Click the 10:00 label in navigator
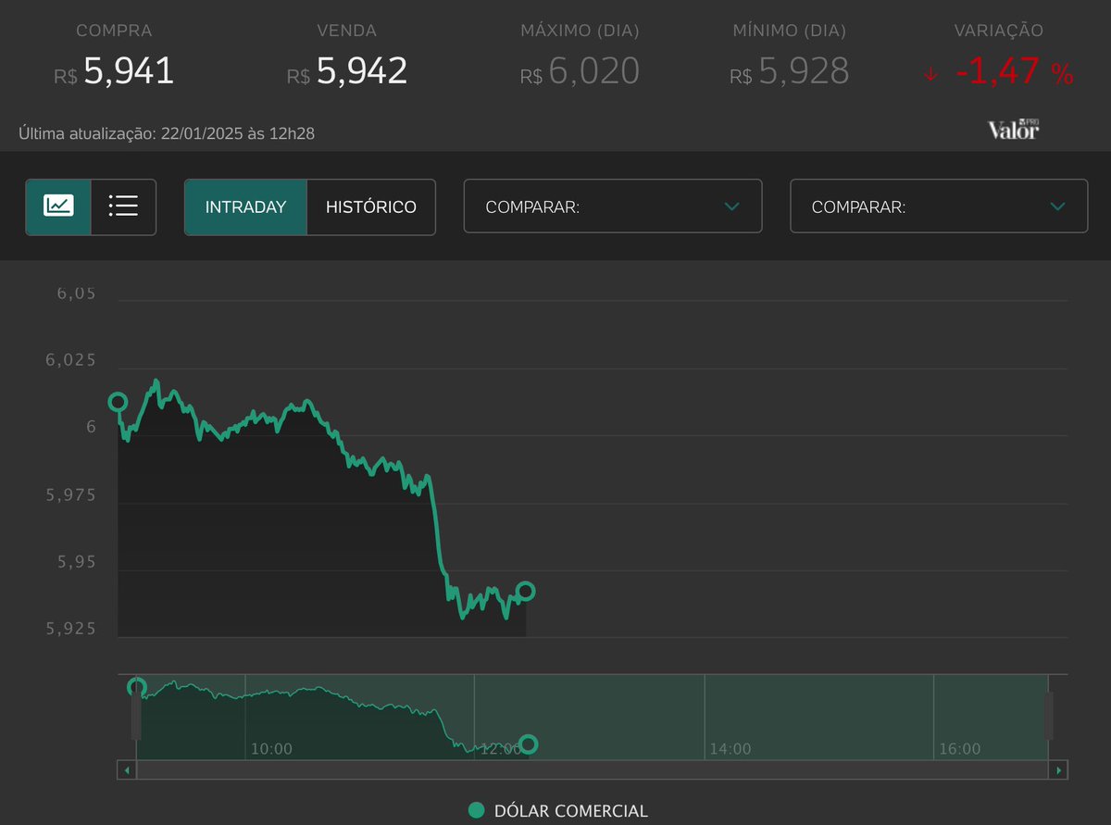 [271, 748]
